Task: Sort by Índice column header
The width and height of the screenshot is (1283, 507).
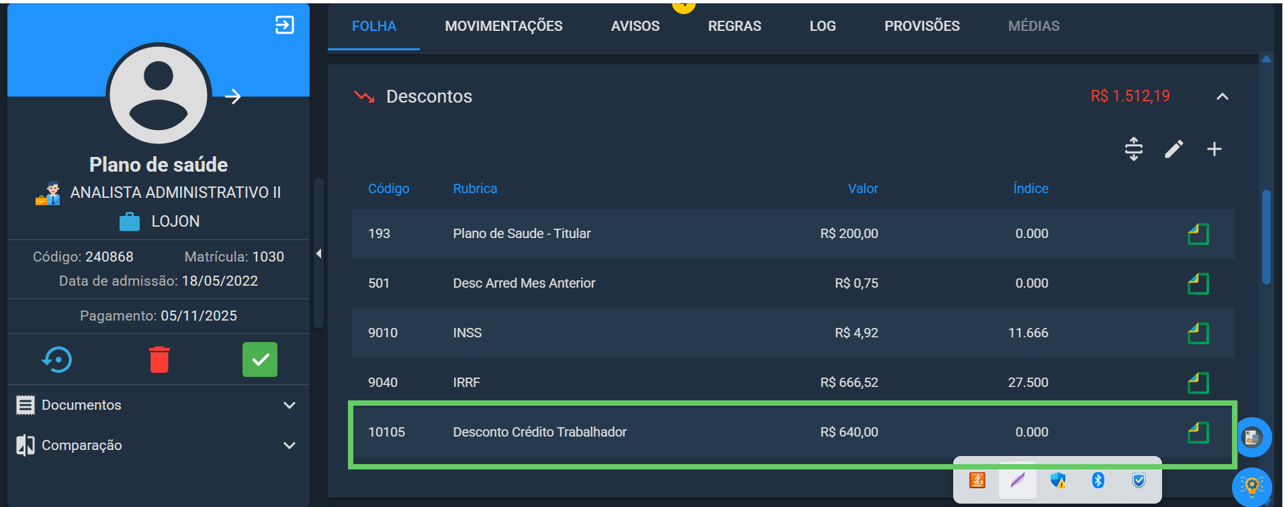Action: point(1030,188)
